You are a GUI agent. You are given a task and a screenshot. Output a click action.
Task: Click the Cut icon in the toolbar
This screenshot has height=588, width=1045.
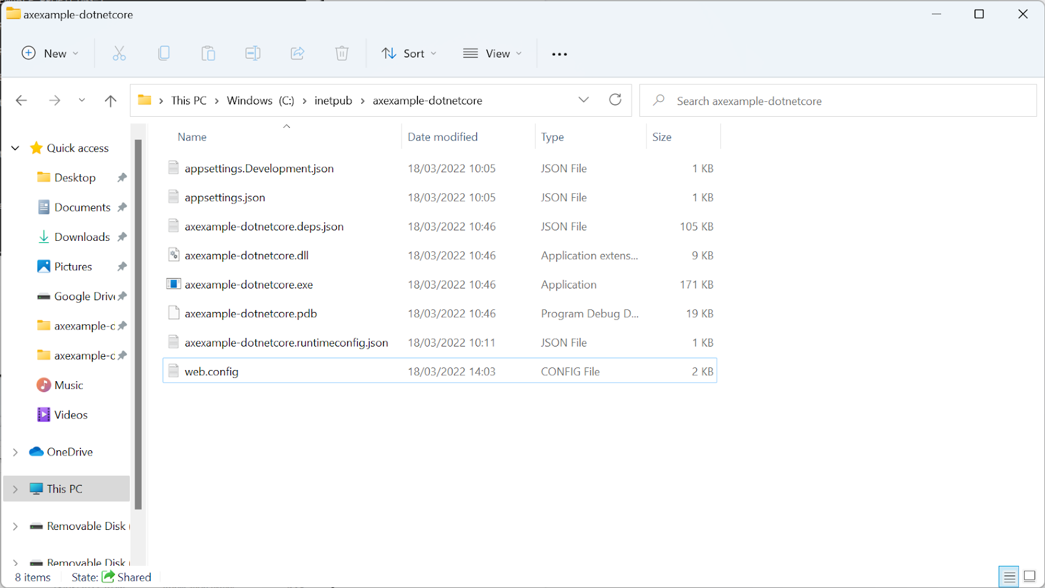119,54
